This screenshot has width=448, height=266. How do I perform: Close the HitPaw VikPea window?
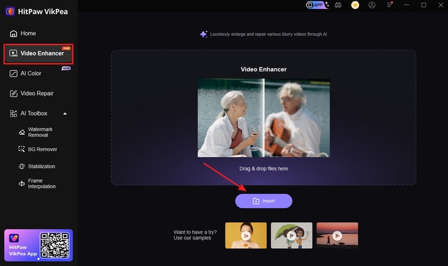440,5
